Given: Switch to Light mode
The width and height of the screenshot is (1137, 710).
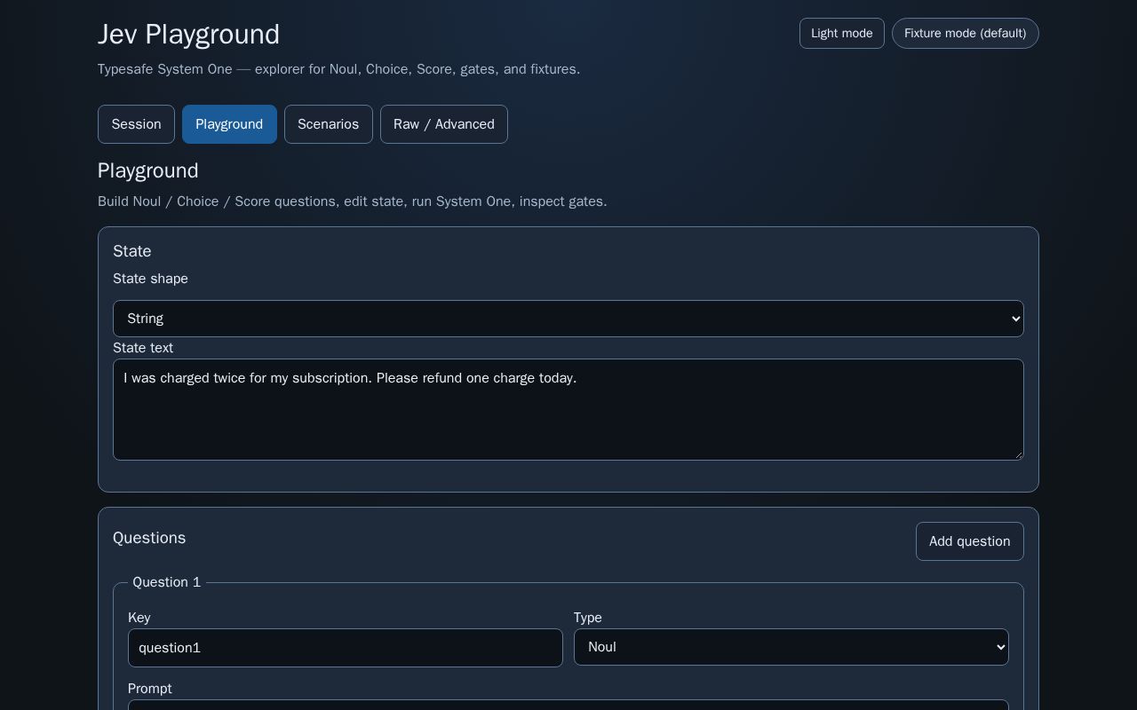Looking at the screenshot, I should [x=842, y=34].
